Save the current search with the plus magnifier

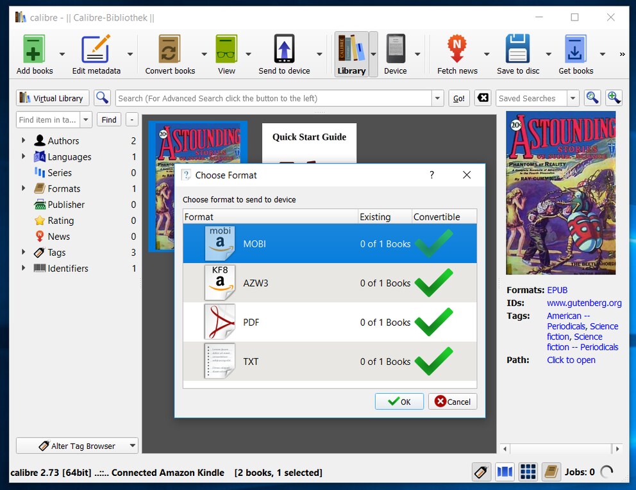point(614,97)
